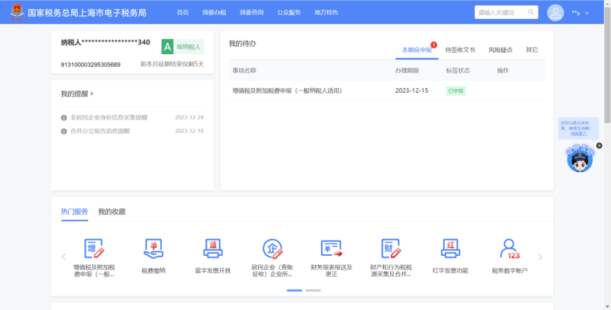Click the plus icon beside assistant mascot
This screenshot has width=611, height=310.
(599, 146)
